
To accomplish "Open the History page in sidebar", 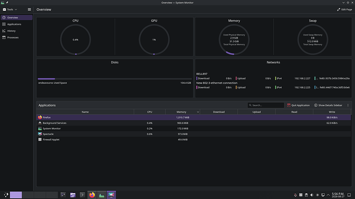I will tap(16, 31).
